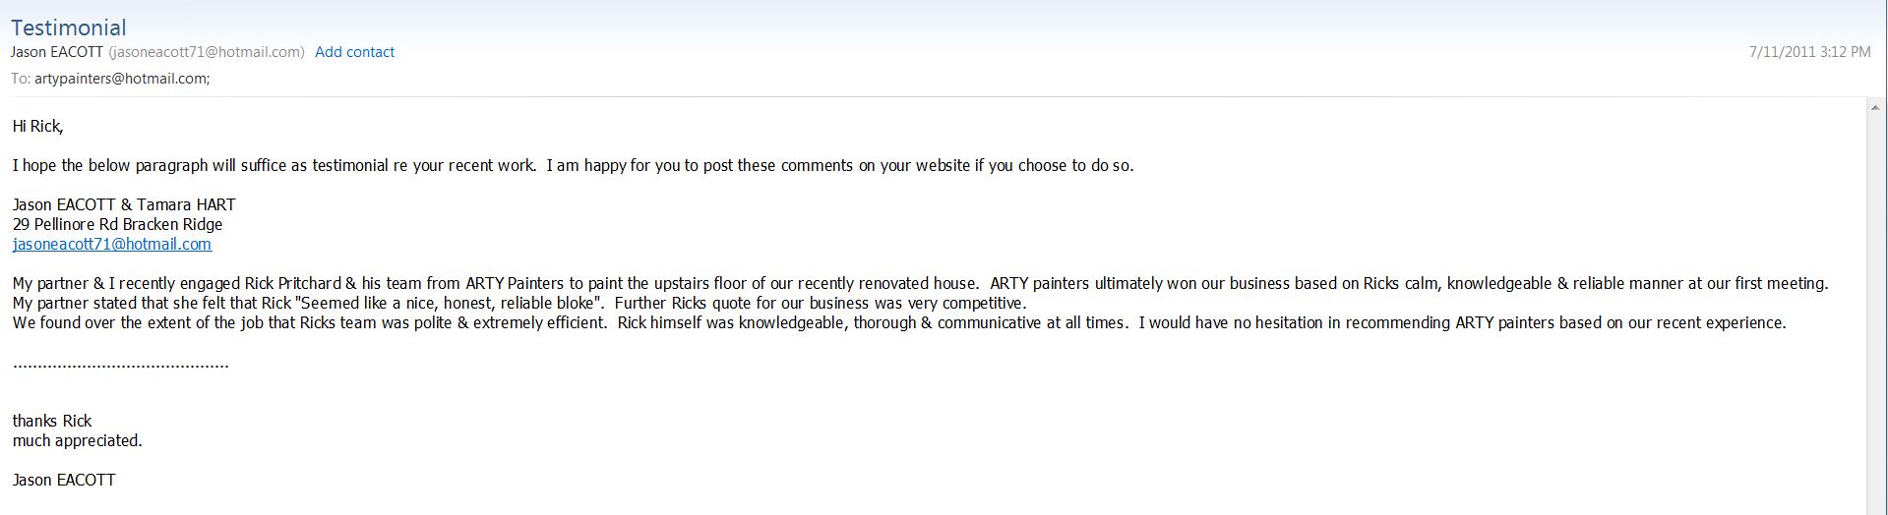The width and height of the screenshot is (1888, 515).
Task: Click sender name Jason EACOTT in header
Action: [x=57, y=52]
